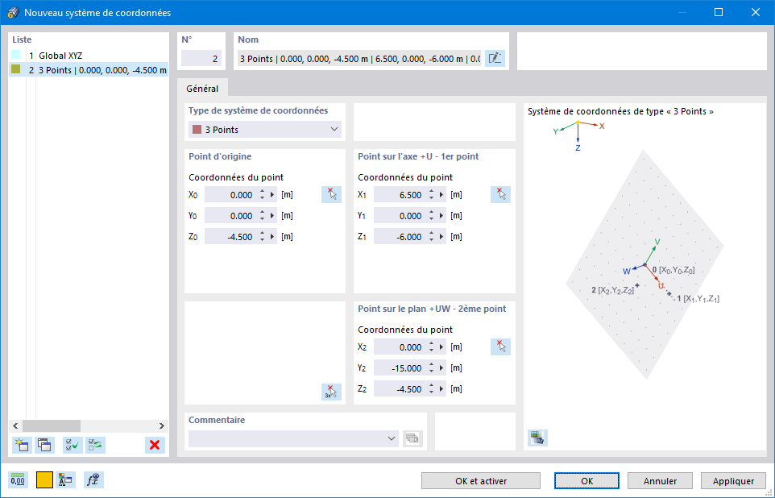Click the formula fx icon in bottom bar
The width and height of the screenshot is (775, 498).
(93, 479)
